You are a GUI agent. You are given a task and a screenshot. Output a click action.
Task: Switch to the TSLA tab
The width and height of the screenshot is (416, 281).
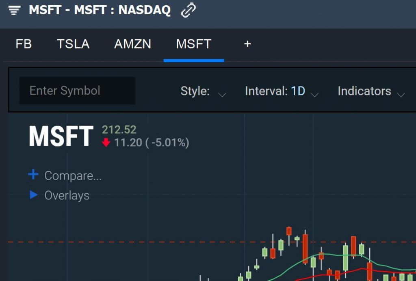(x=73, y=44)
